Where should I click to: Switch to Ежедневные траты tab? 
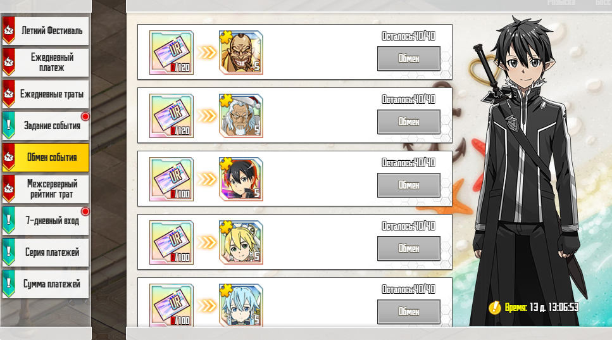coord(46,94)
